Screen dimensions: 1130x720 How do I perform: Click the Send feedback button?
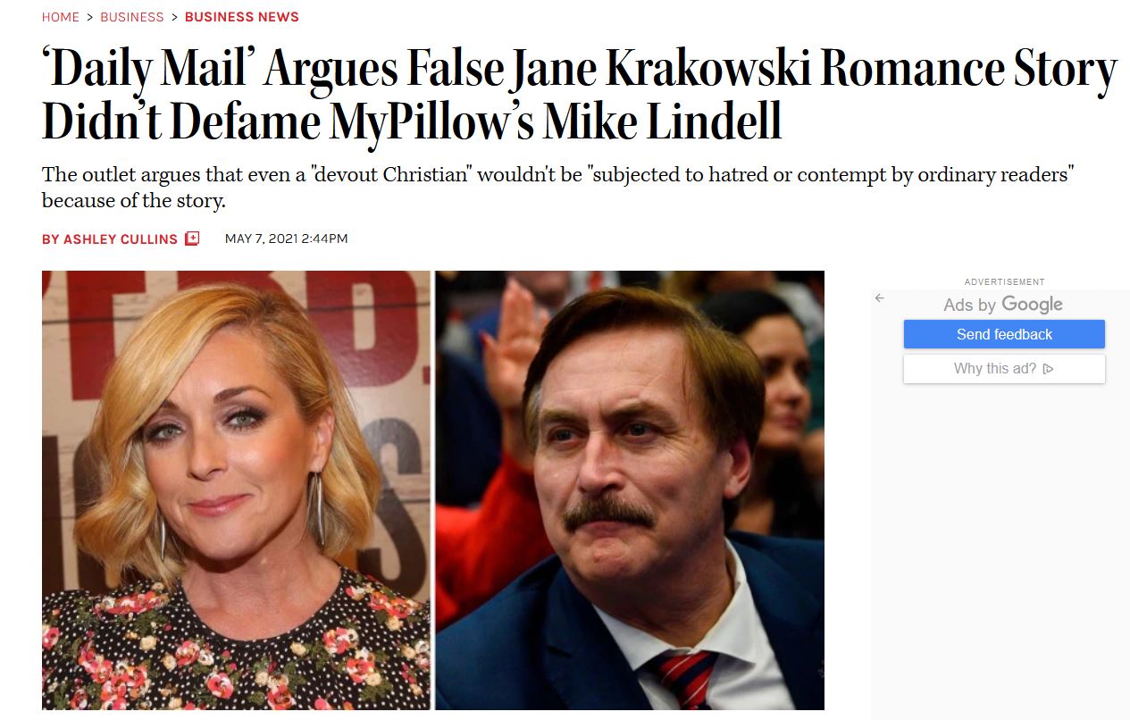1004,334
